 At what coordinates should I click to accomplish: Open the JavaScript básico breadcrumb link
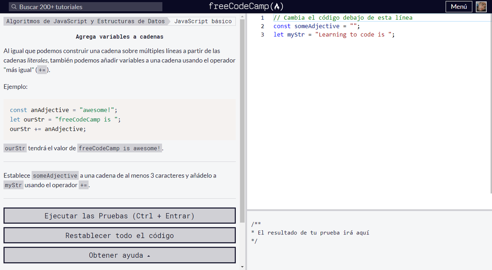(203, 21)
